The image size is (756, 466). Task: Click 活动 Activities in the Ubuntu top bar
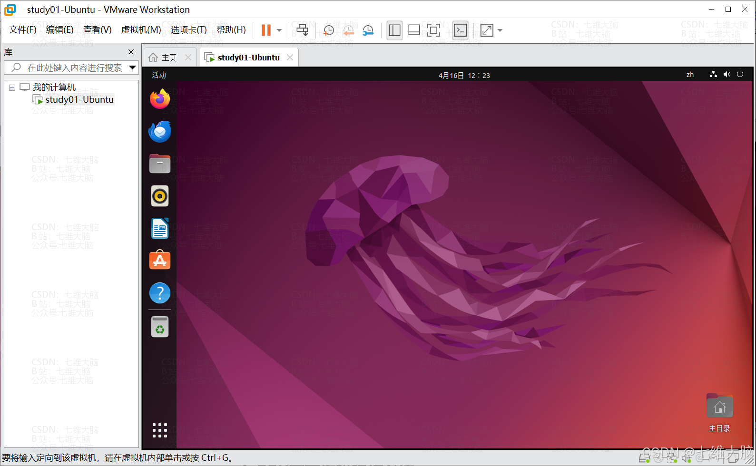pyautogui.click(x=159, y=75)
